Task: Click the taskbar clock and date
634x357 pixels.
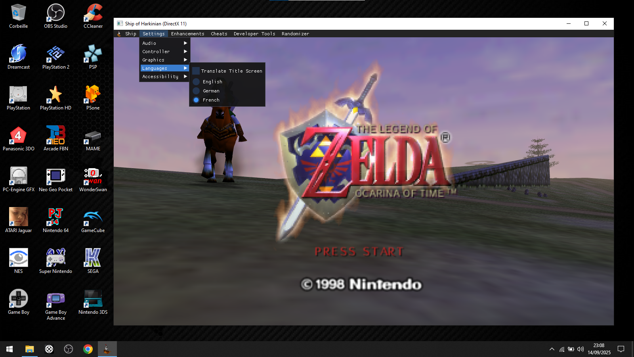Action: coord(599,349)
